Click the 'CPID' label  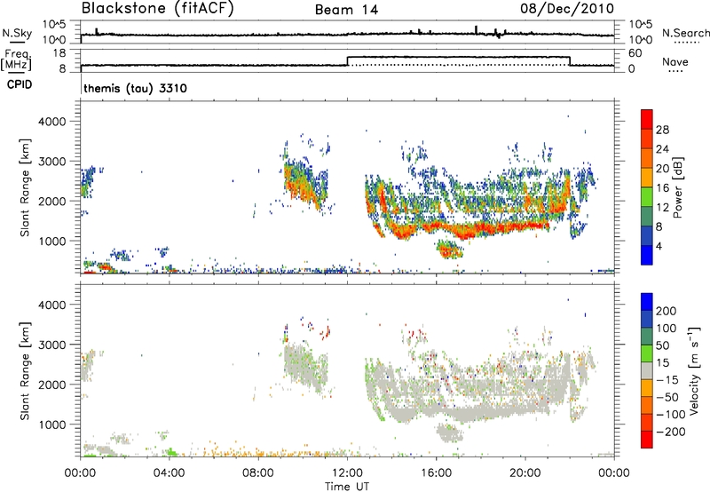click(x=20, y=84)
